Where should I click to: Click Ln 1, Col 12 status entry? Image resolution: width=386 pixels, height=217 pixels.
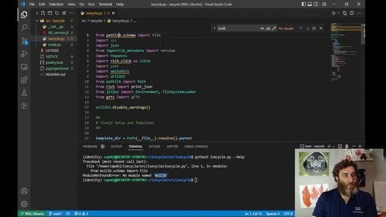[x=253, y=213]
